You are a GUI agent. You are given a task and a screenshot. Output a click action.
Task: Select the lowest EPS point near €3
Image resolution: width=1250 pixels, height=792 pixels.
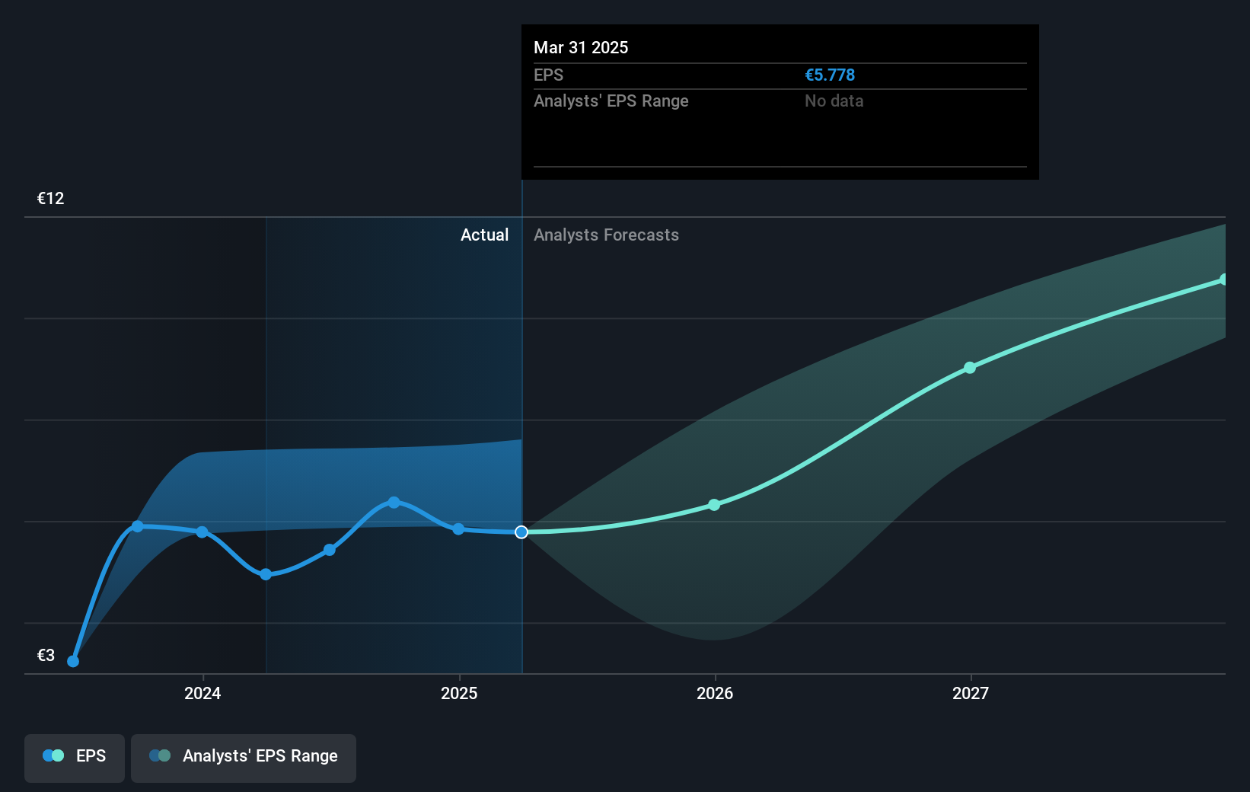point(73,661)
